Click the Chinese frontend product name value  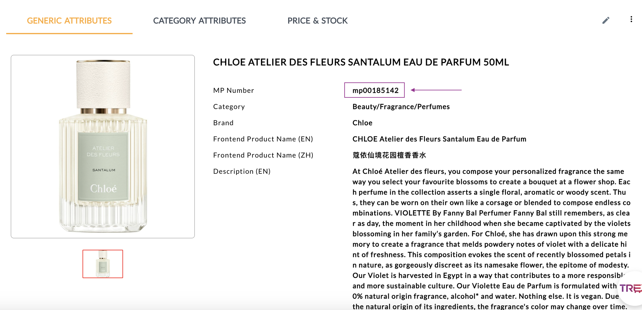[389, 155]
